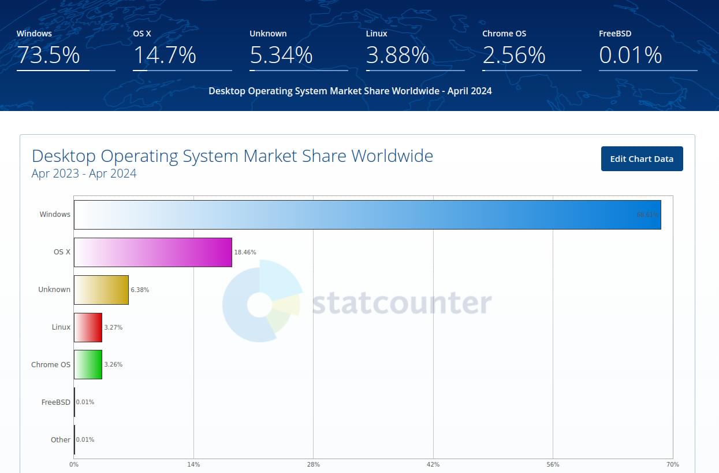This screenshot has height=473, width=719.
Task: Click the chart title Desktop Operating System Market Share Worldwide
Action: 232,156
